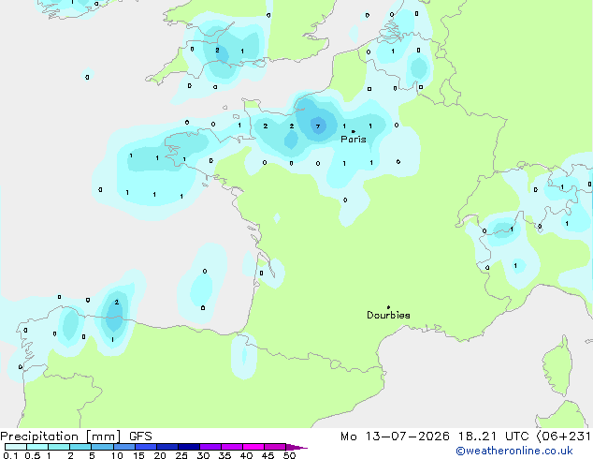The width and height of the screenshot is (593, 459).
Task: Click the Dourbies location dot marker
Action: tap(388, 307)
